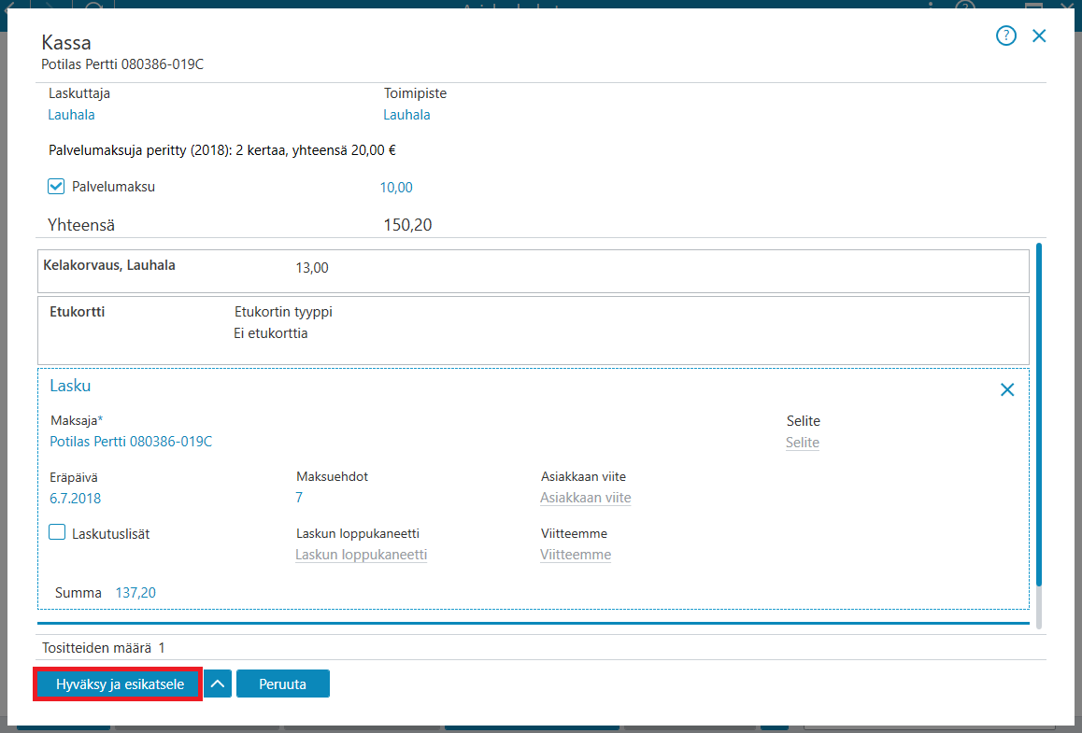Edit the Eräpäivä date 6.7.2018
The height and width of the screenshot is (733, 1082).
click(75, 498)
